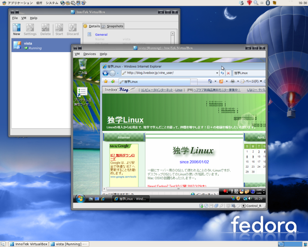Open the VM menu in VirtualBox manager
The width and height of the screenshot is (308, 247).
tap(24, 18)
